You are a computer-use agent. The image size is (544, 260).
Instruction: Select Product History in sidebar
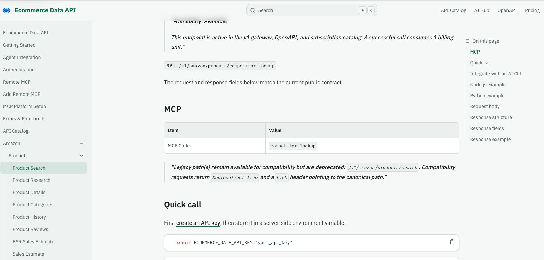(29, 217)
